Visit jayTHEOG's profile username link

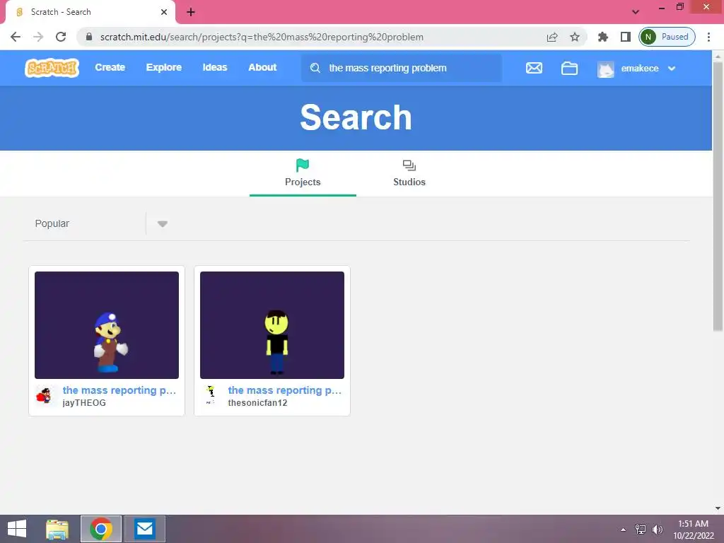pos(84,402)
